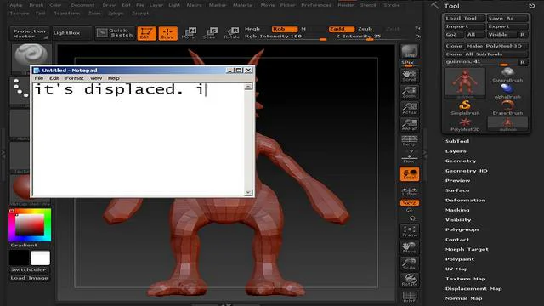The image size is (544, 306).
Task: Open the stroke type dots thumbnail
Action: [20, 91]
